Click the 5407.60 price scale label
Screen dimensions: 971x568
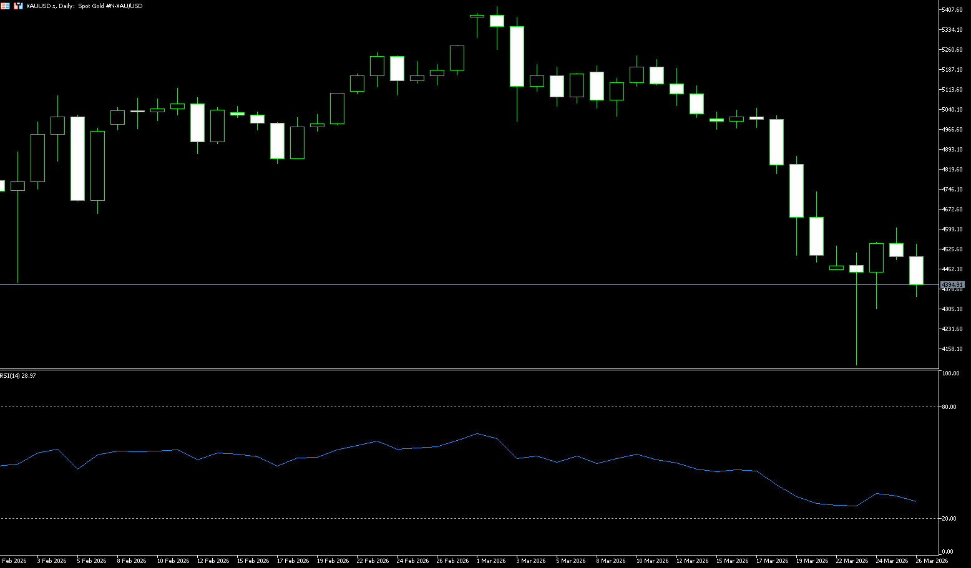(x=952, y=10)
